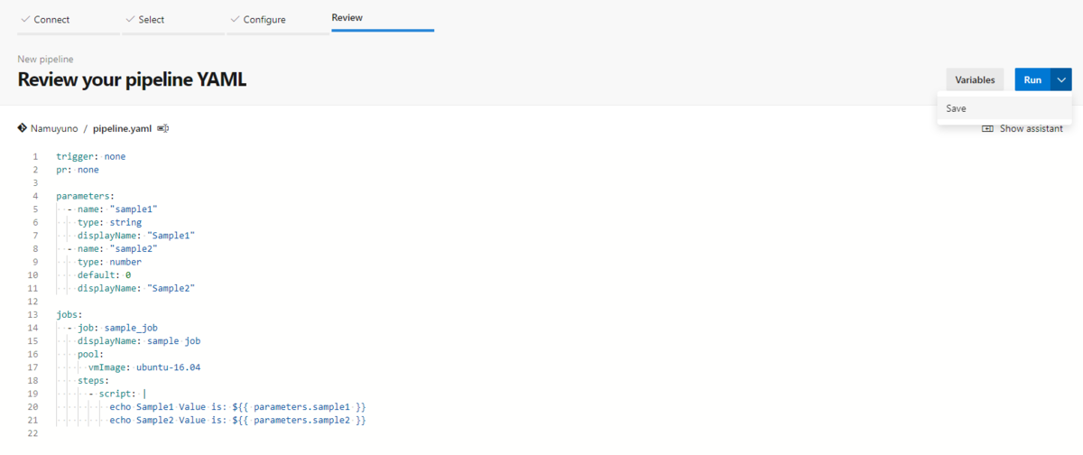This screenshot has width=1083, height=455.
Task: Click the pipeline.yaml file name
Action: [x=122, y=128]
